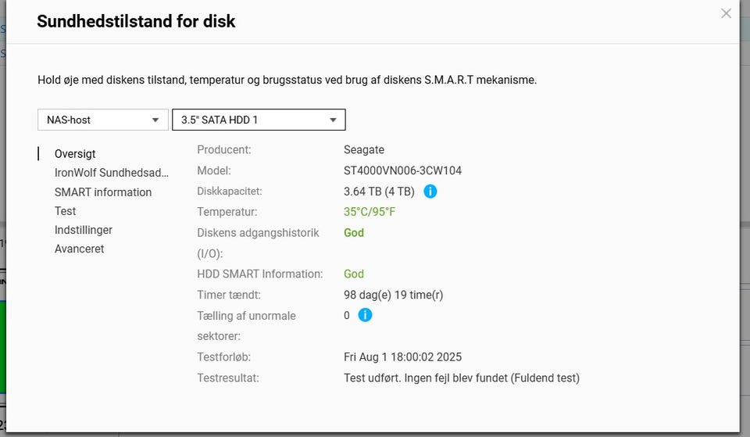
Task: Open the IronWolf Sundhedsad... section
Action: [111, 173]
